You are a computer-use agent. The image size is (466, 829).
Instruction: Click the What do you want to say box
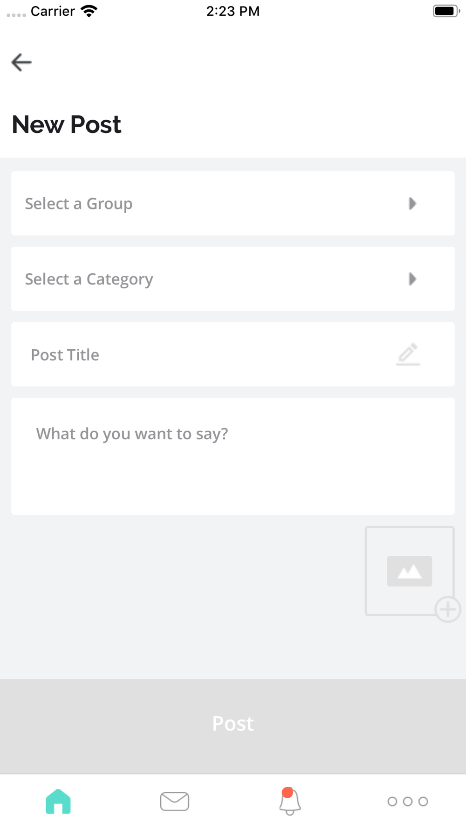click(x=233, y=456)
